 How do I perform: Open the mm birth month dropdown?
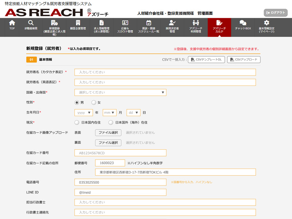[109, 113]
